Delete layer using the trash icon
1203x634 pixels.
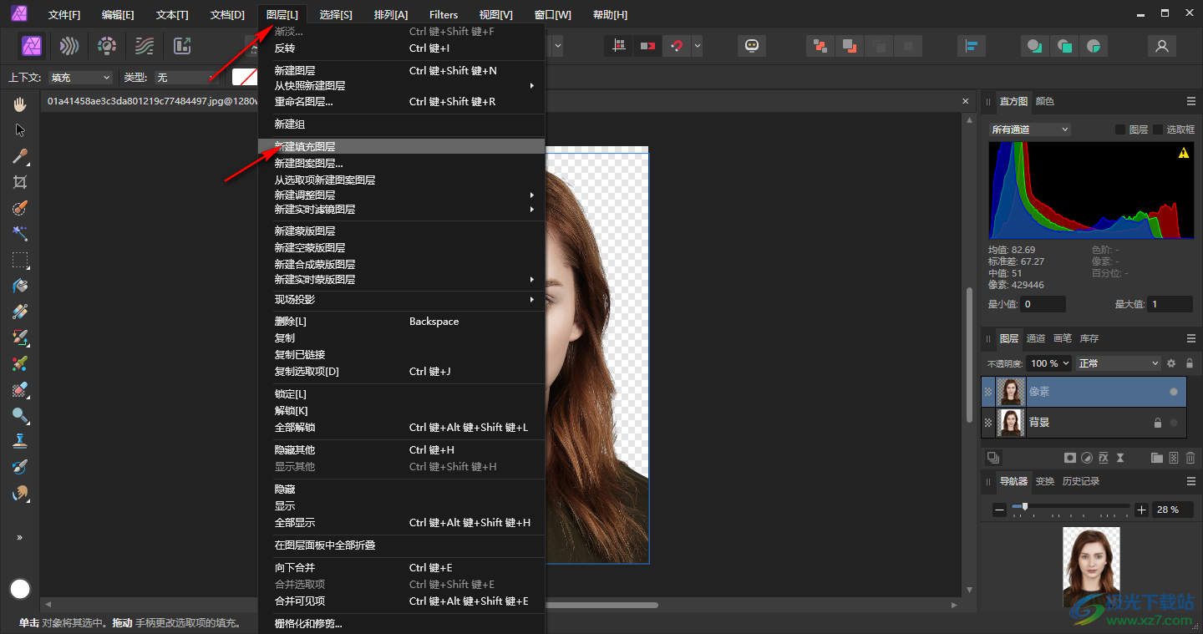click(x=1190, y=458)
